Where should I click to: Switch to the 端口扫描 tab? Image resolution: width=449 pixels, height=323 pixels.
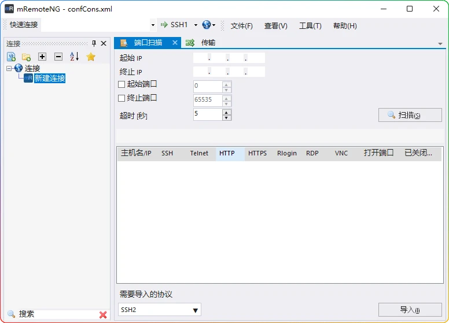[148, 43]
